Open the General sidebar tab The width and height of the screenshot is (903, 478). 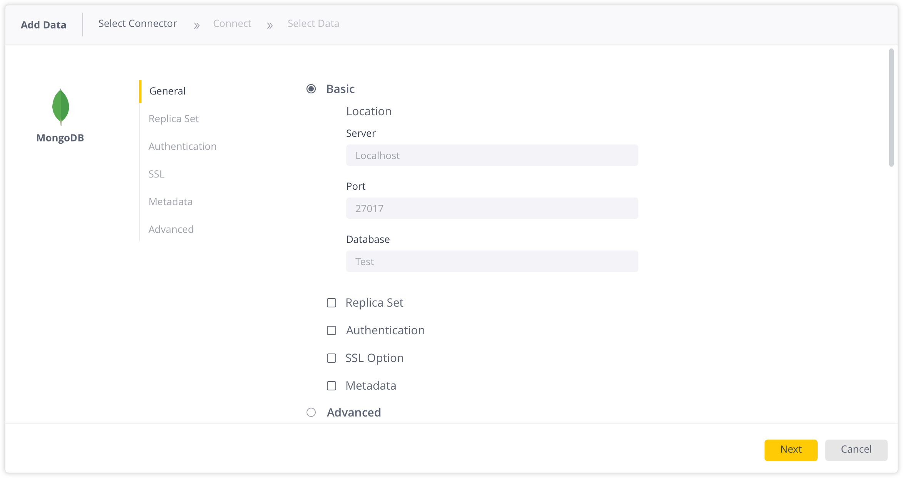coord(167,91)
